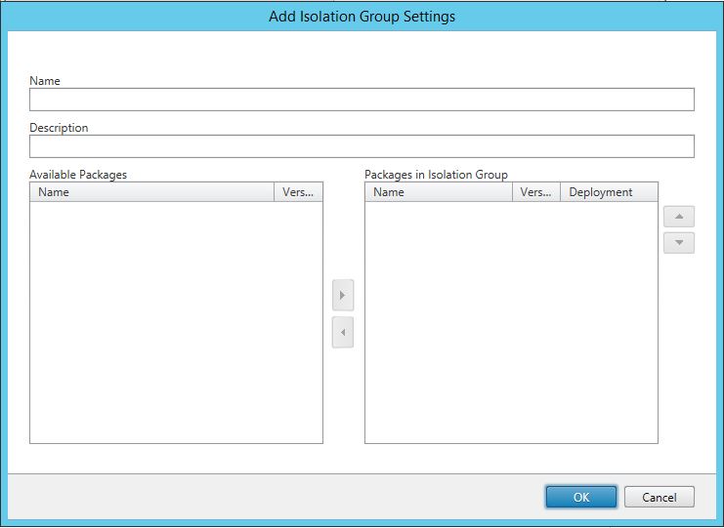Sort Isolation Group packages by Name column

(439, 192)
